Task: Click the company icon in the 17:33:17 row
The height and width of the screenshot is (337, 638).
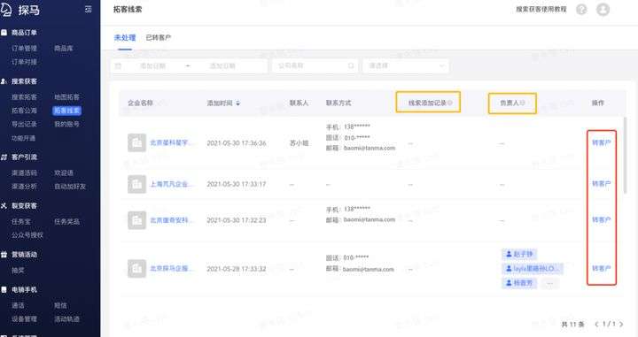Action: pyautogui.click(x=136, y=184)
